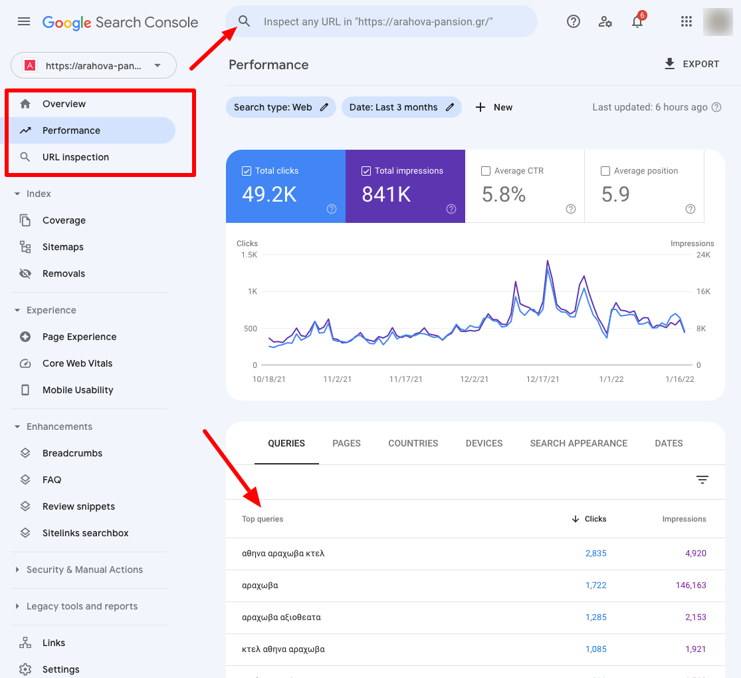Viewport: 741px width, 678px height.
Task: Enable the Average CTR checkbox
Action: (485, 171)
